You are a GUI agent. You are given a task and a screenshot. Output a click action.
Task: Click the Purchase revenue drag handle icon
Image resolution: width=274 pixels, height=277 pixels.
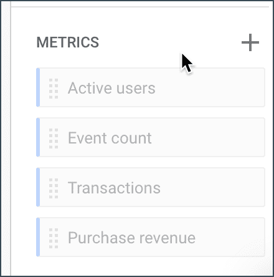coord(54,238)
